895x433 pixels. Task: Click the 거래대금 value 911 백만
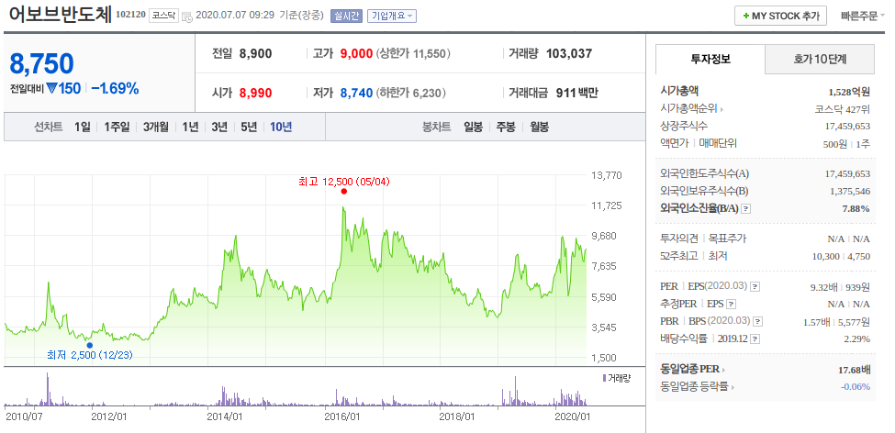[x=577, y=93]
